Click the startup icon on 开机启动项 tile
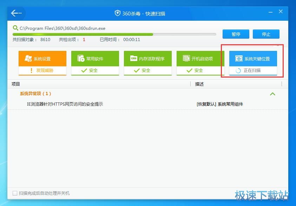Image resolution: width=296 pixels, height=206 pixels. pyautogui.click(x=186, y=58)
